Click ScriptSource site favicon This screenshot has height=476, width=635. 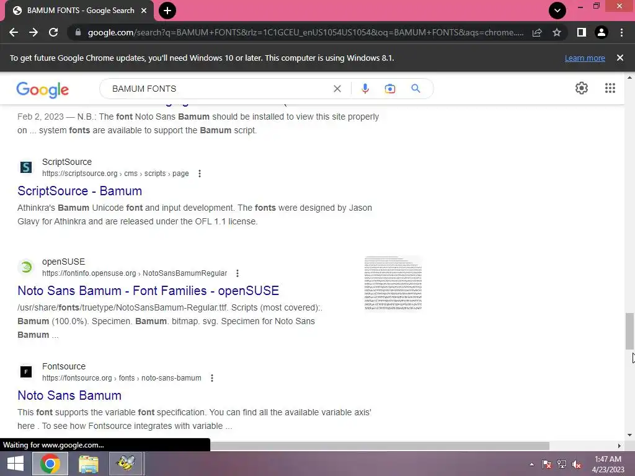pyautogui.click(x=26, y=167)
